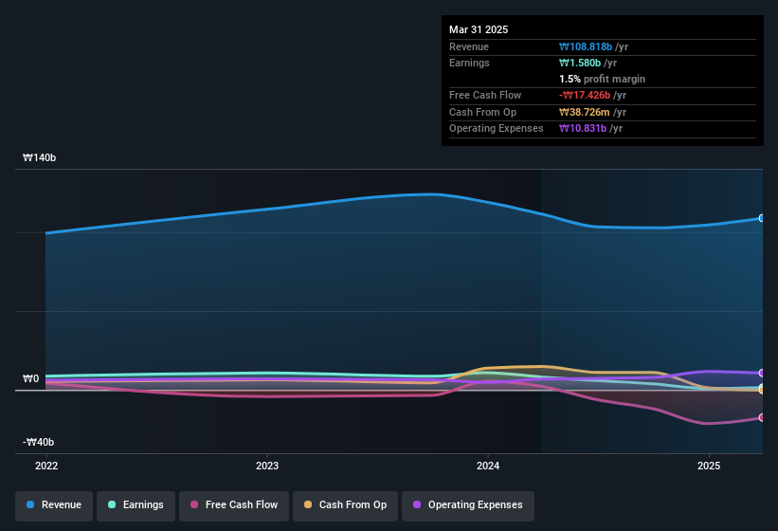Viewport: 778px width, 531px height.
Task: Click the Free Cash Flow label in tooltip
Action: 485,95
